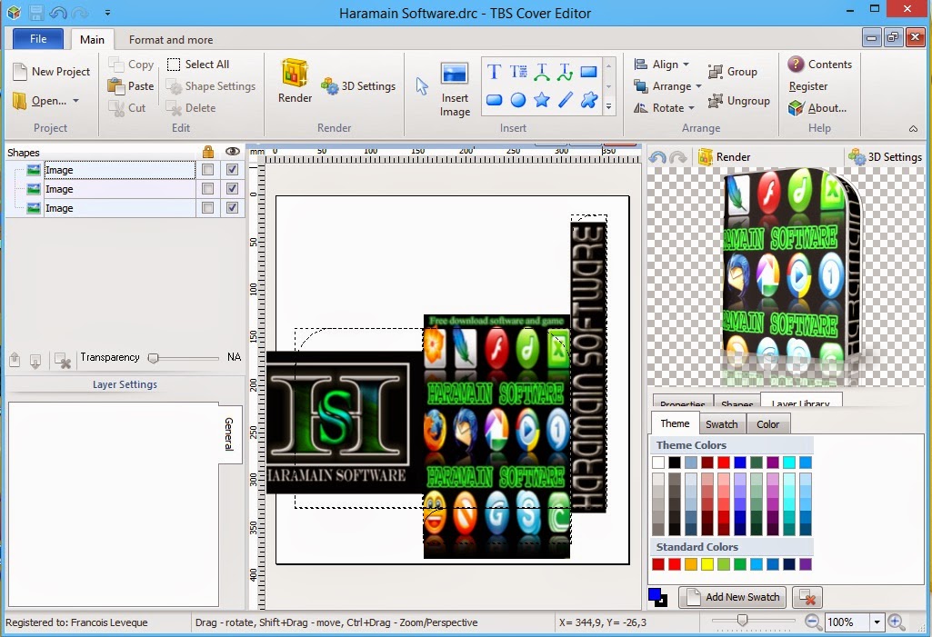This screenshot has width=932, height=637.
Task: Click the foreground/background color indicator
Action: pyautogui.click(x=657, y=597)
